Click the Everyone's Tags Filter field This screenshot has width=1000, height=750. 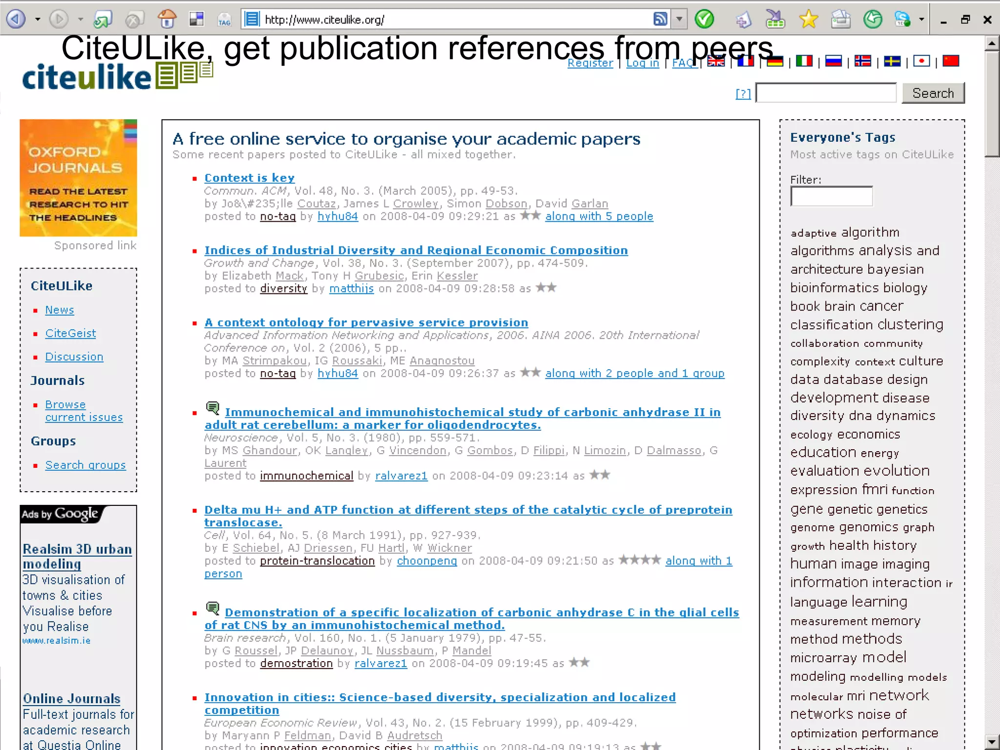click(832, 196)
